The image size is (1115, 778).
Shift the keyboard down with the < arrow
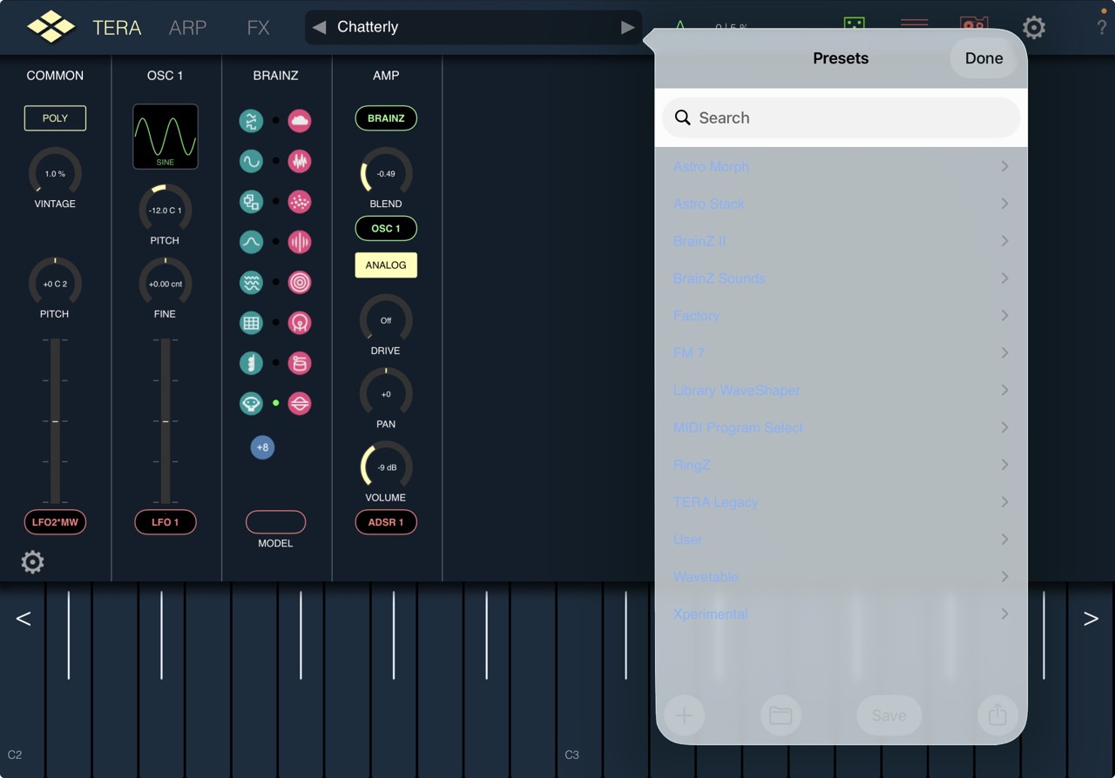[x=24, y=619]
